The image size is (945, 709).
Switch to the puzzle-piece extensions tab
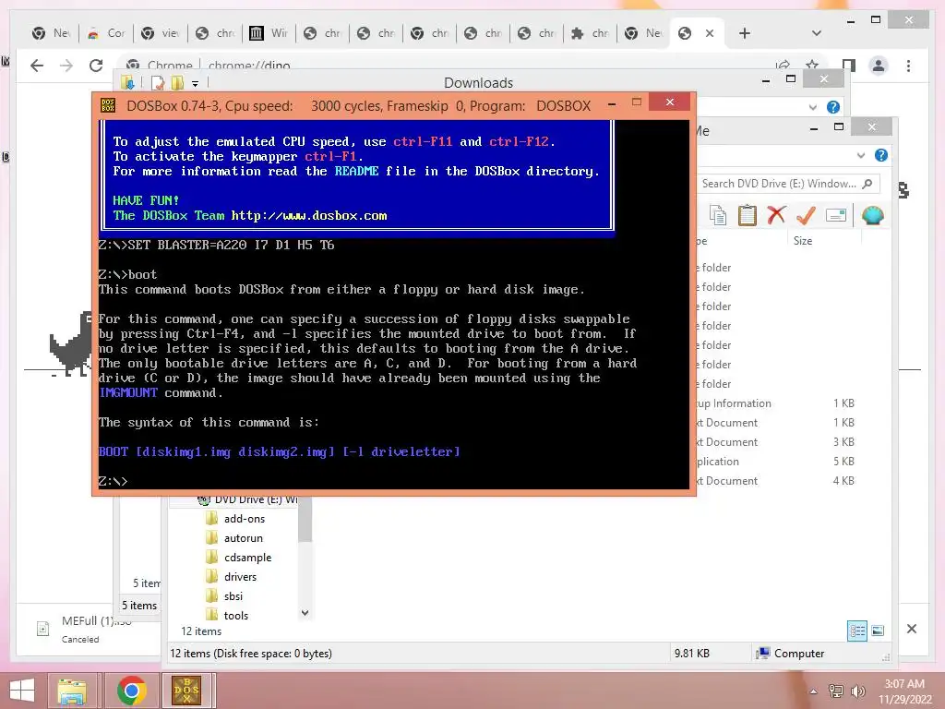590,33
